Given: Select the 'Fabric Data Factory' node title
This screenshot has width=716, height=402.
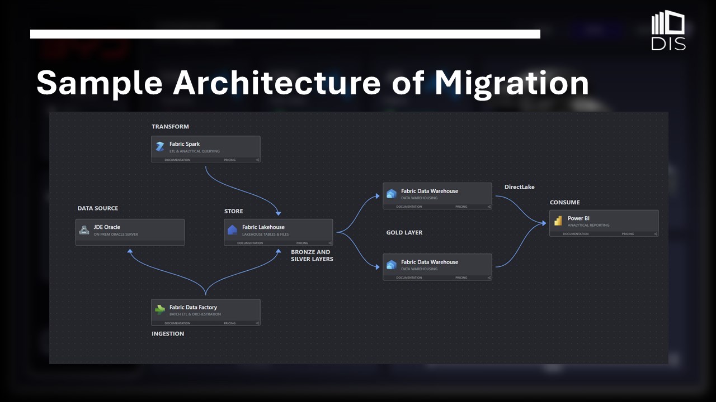Looking at the screenshot, I should click(194, 307).
